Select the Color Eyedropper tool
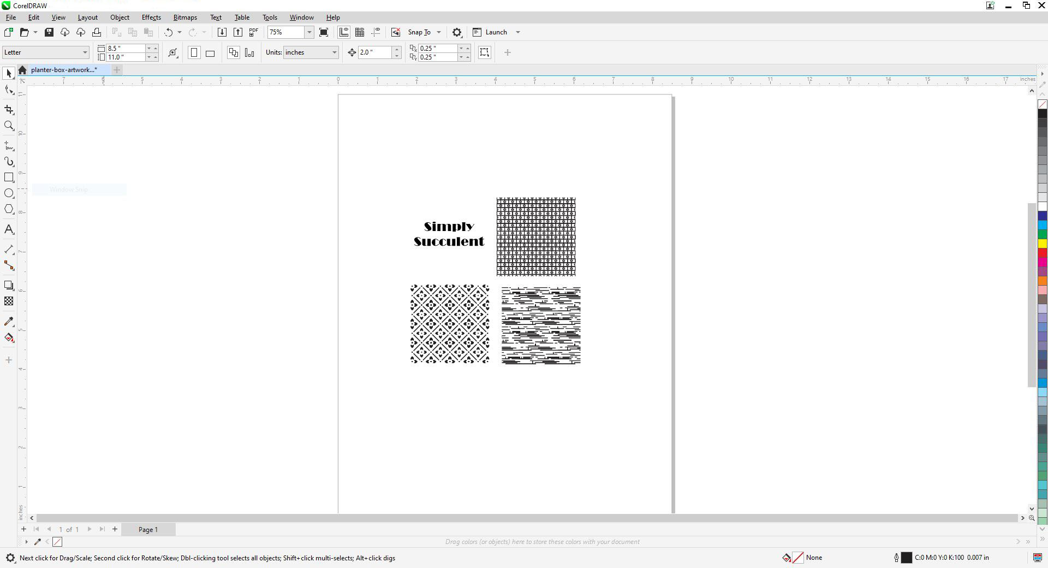The width and height of the screenshot is (1048, 568). 9,322
